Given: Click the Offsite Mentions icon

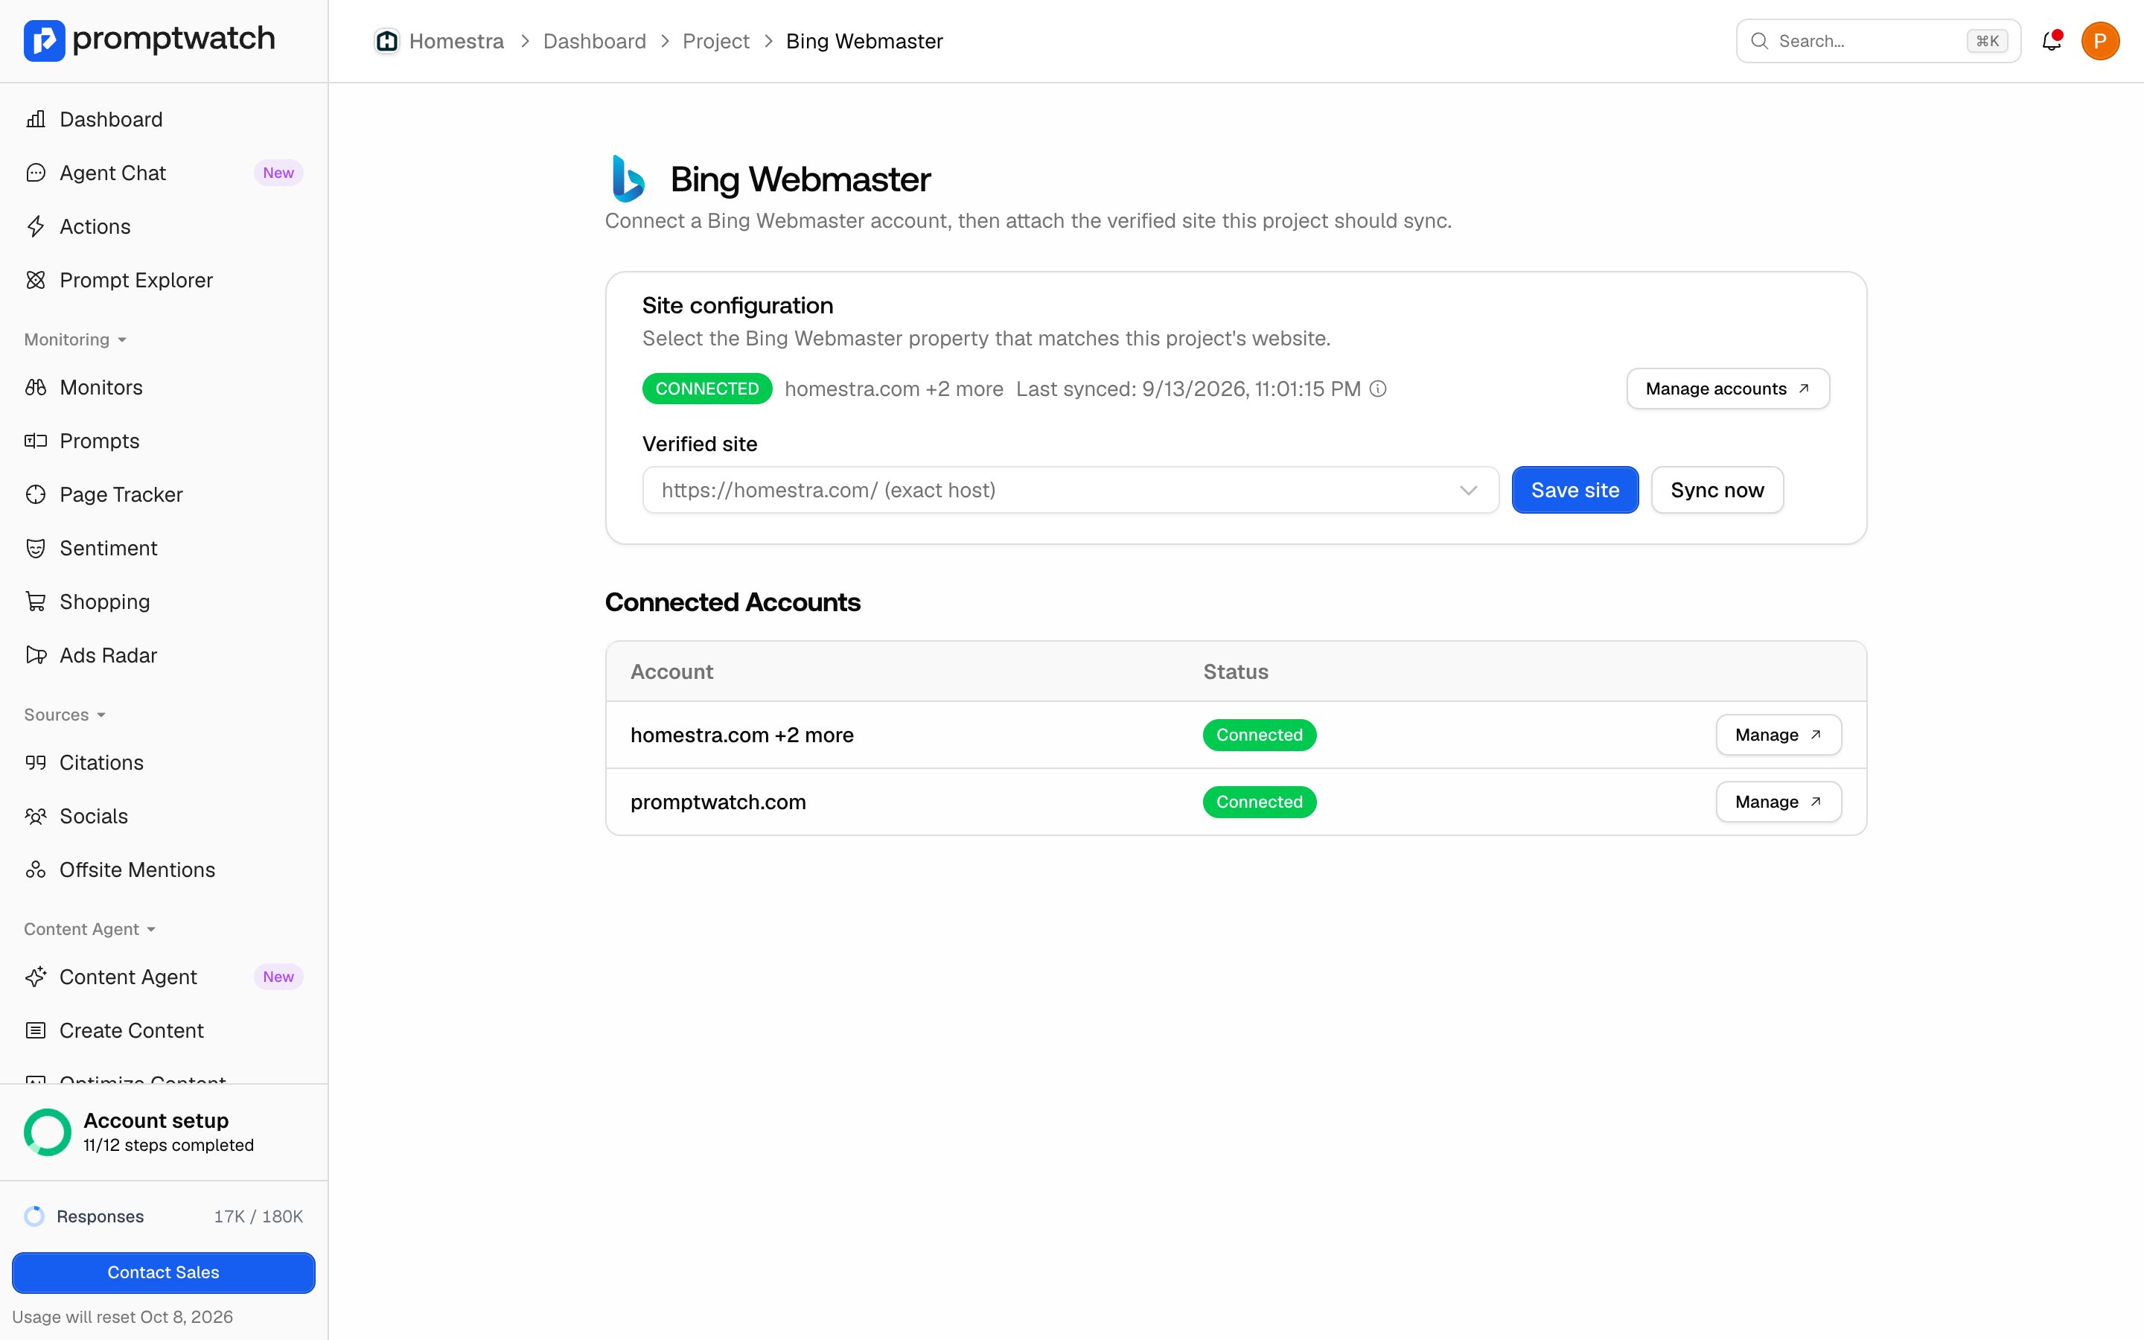Looking at the screenshot, I should [x=36, y=870].
